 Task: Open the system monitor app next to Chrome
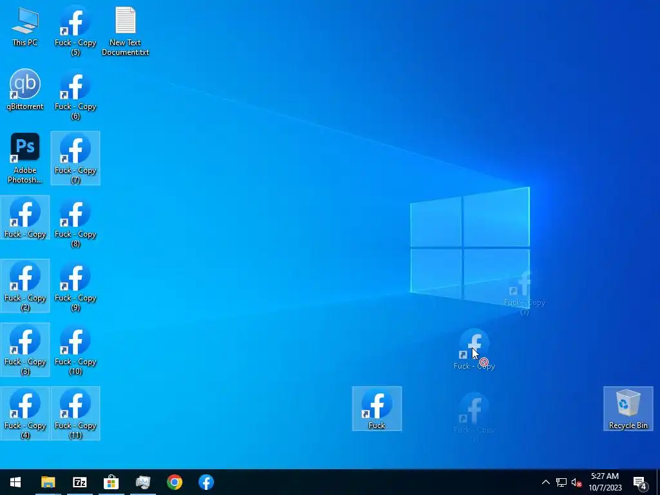click(x=142, y=482)
